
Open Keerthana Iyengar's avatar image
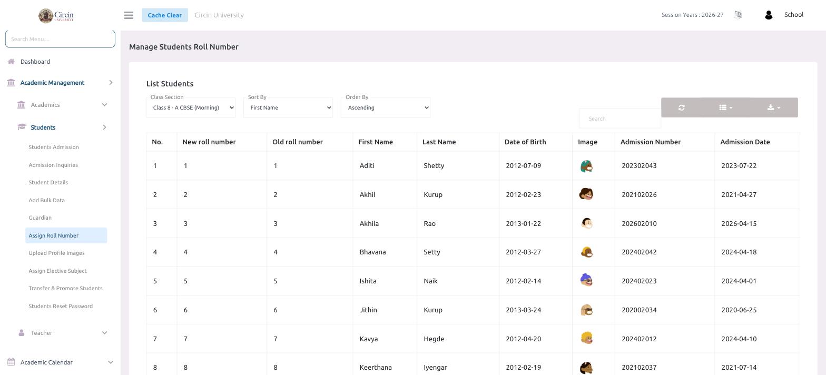coord(586,367)
